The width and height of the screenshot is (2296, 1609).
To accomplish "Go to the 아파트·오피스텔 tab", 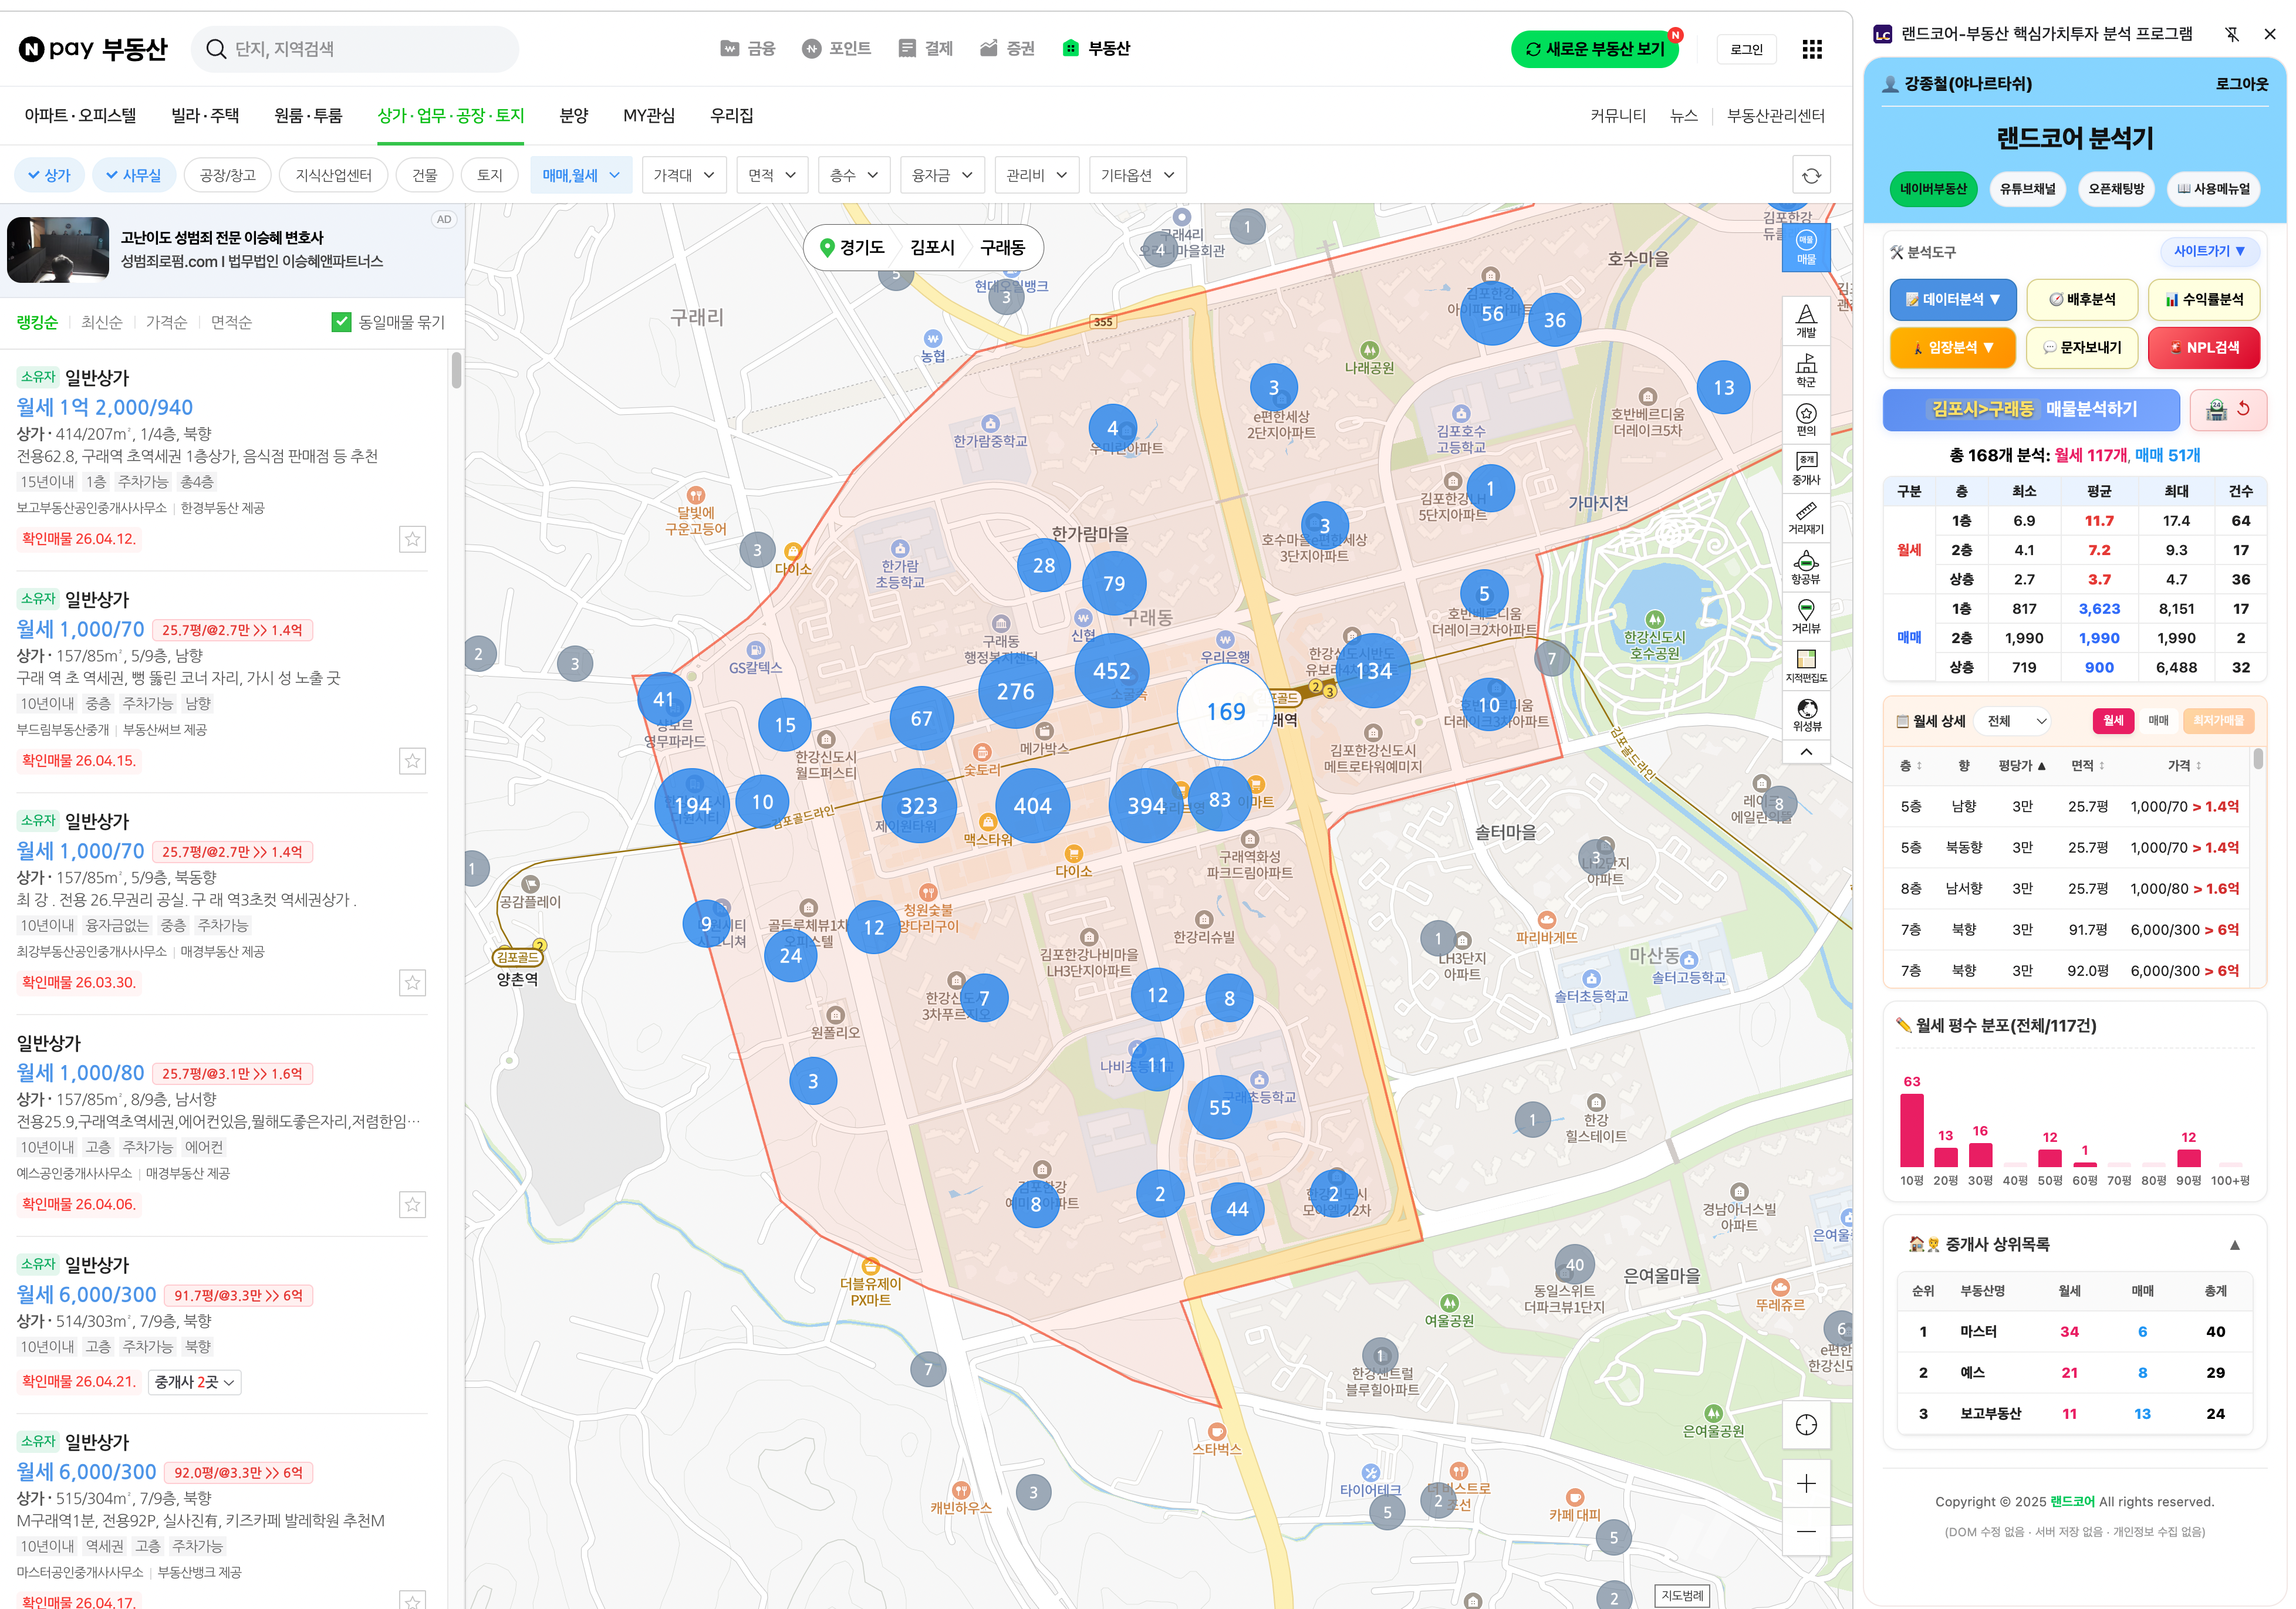I will pos(80,116).
